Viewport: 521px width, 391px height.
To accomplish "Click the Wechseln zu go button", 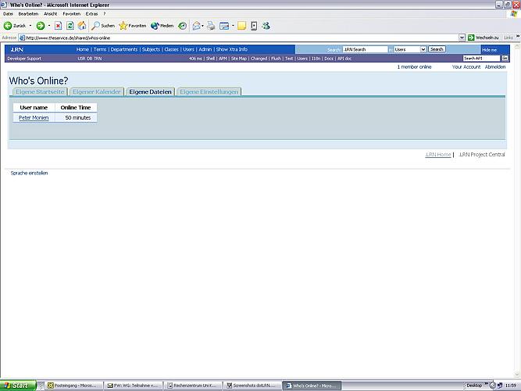I will point(484,38).
